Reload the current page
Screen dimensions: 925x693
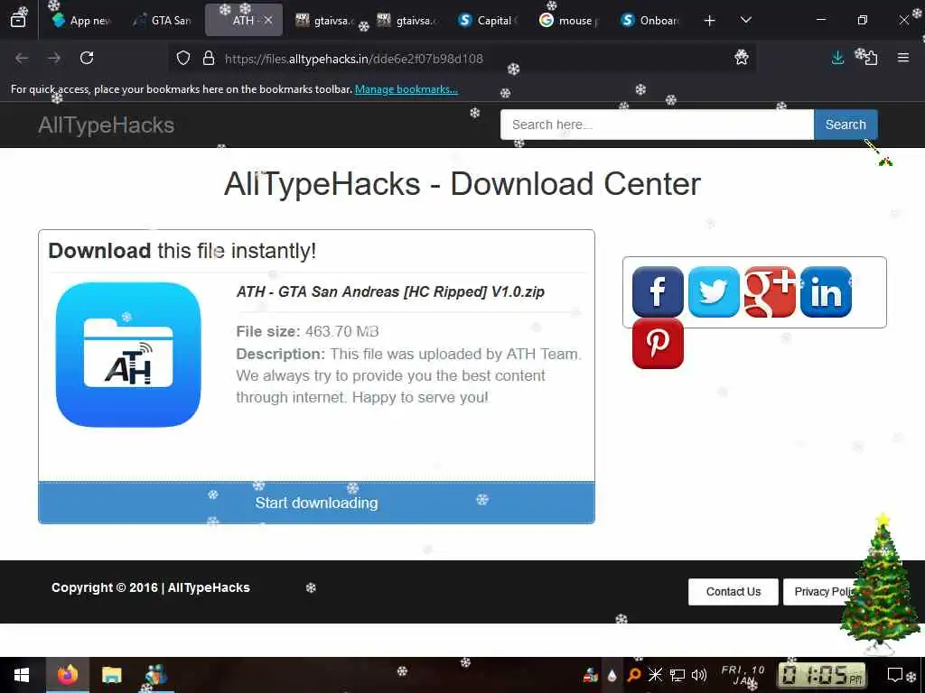(87, 58)
